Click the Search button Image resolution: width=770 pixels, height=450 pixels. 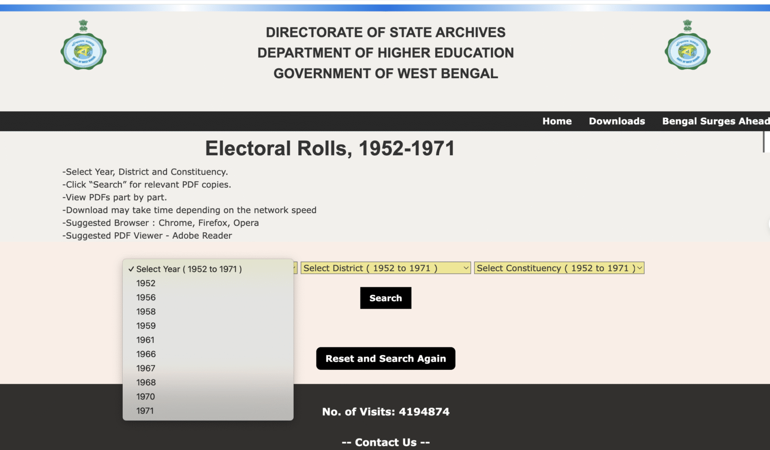pyautogui.click(x=386, y=298)
